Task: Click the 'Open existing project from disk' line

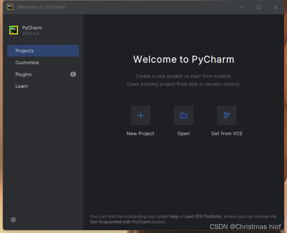Action: [x=184, y=84]
